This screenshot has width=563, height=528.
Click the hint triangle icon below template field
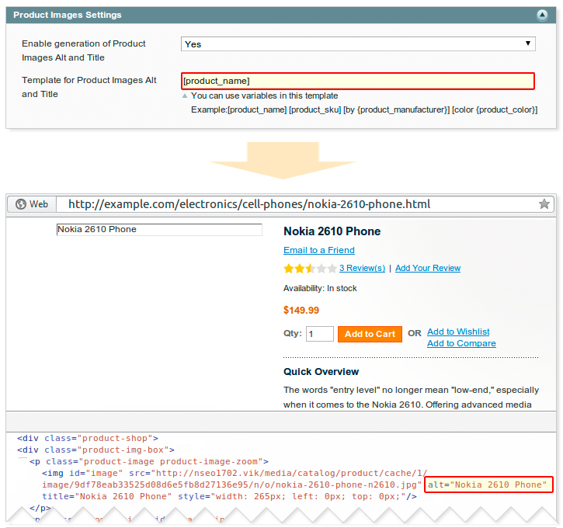[x=185, y=96]
